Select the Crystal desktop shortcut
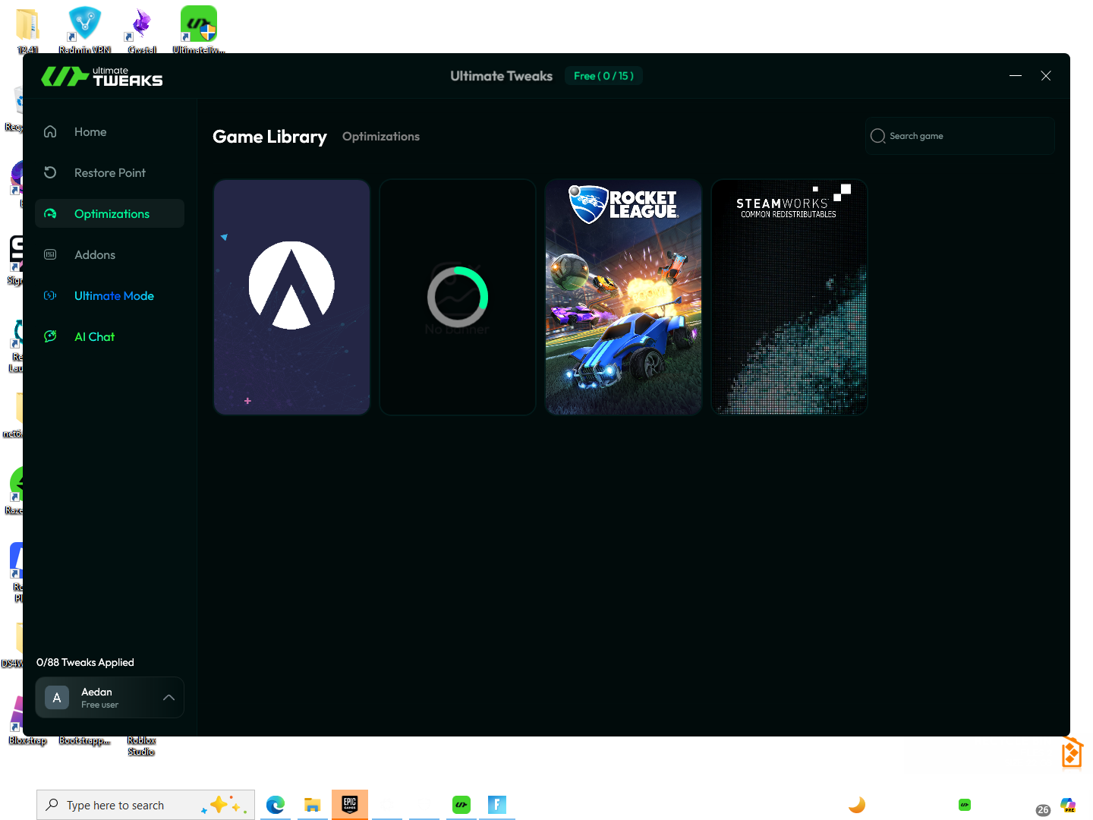This screenshot has width=1093, height=820. (x=142, y=30)
